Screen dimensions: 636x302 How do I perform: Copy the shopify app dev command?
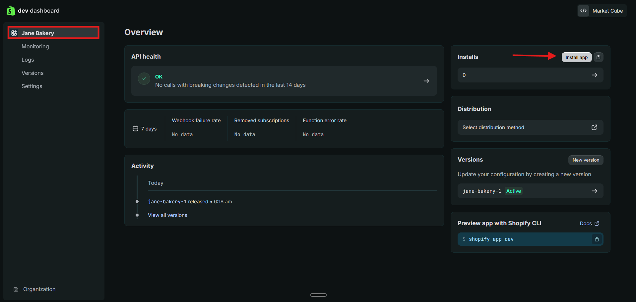[597, 239]
